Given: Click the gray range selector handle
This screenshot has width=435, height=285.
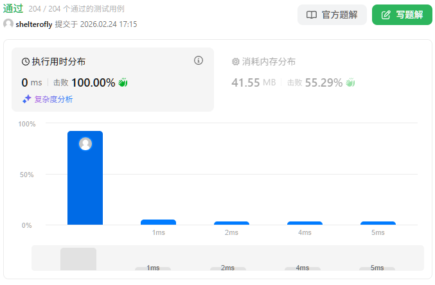Looking at the screenshot, I should pyautogui.click(x=78, y=259).
